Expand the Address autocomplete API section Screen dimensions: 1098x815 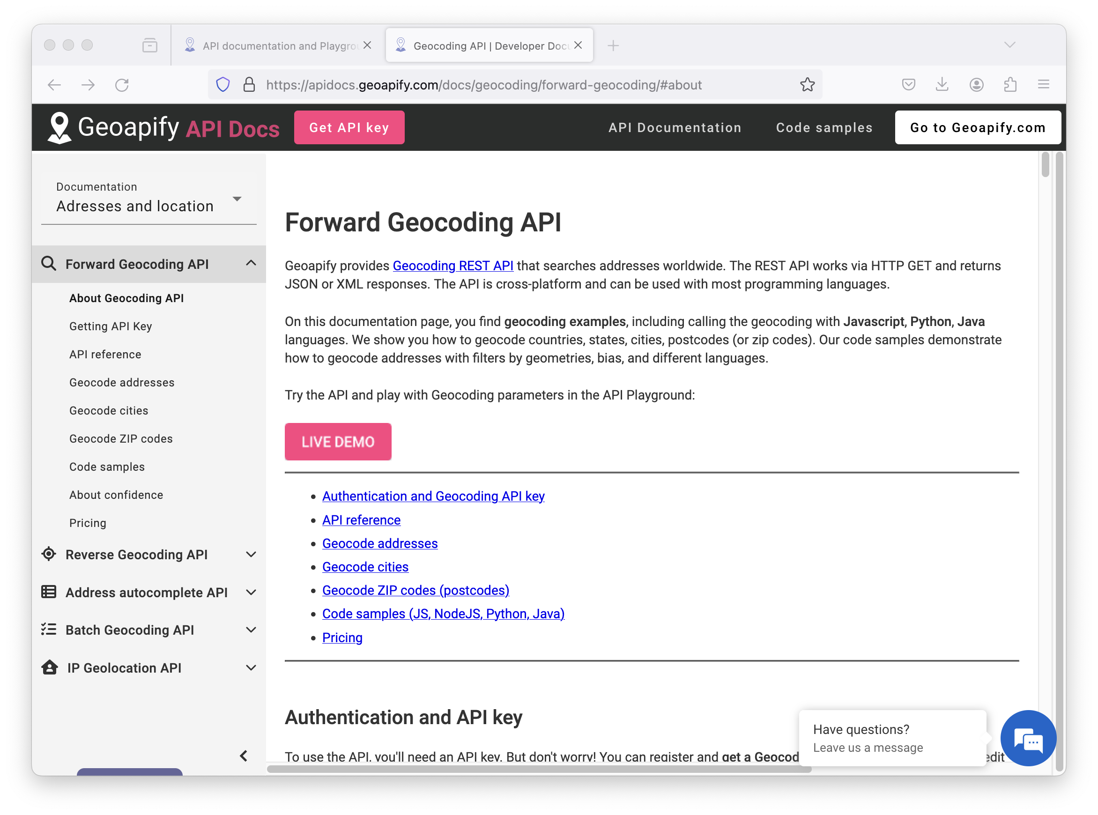pyautogui.click(x=251, y=592)
